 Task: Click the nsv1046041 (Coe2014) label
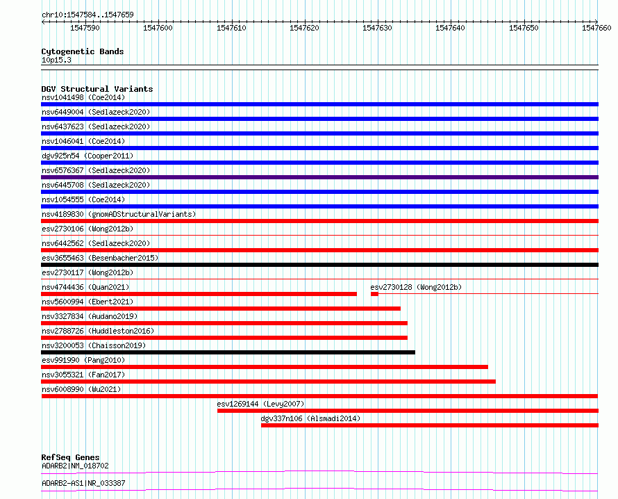coord(83,141)
